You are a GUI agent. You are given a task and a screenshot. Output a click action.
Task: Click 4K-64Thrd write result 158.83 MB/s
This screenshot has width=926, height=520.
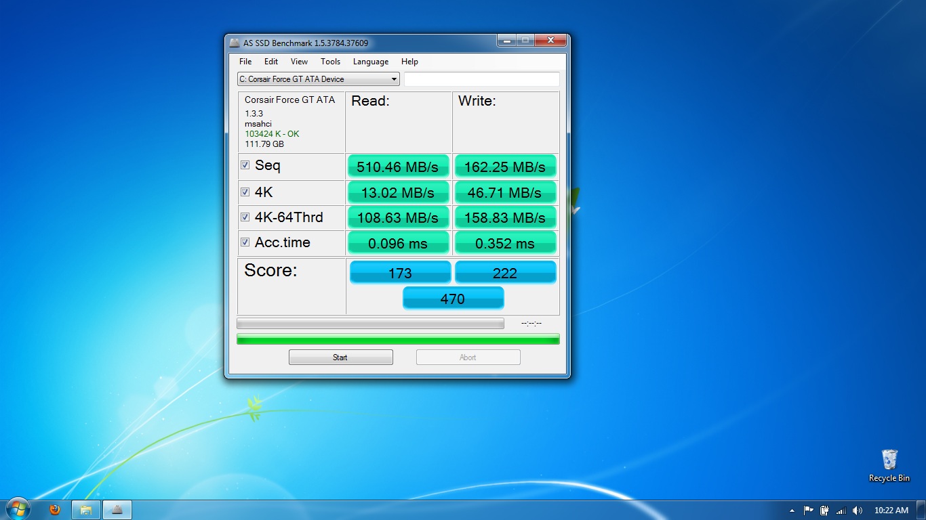[505, 217]
